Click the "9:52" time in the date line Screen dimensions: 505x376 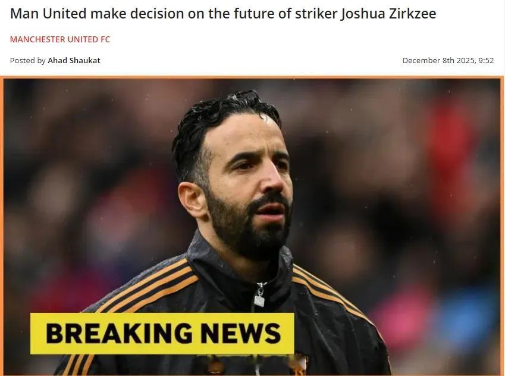486,60
